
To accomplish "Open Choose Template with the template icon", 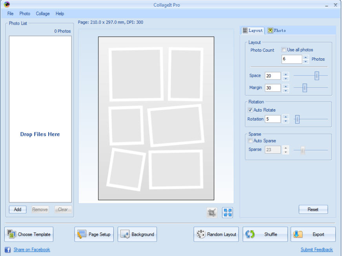I will pos(29,234).
